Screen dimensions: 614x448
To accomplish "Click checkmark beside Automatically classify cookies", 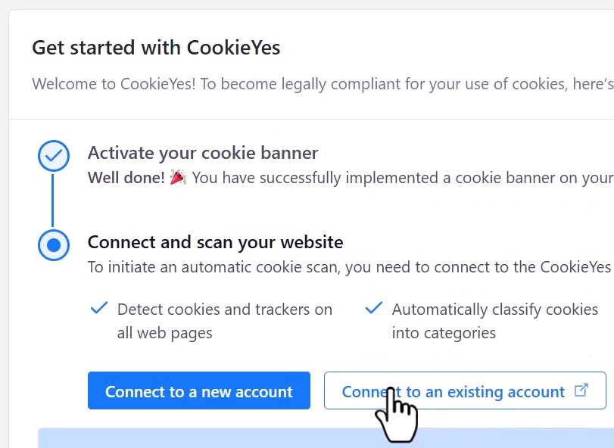I will 373,309.
